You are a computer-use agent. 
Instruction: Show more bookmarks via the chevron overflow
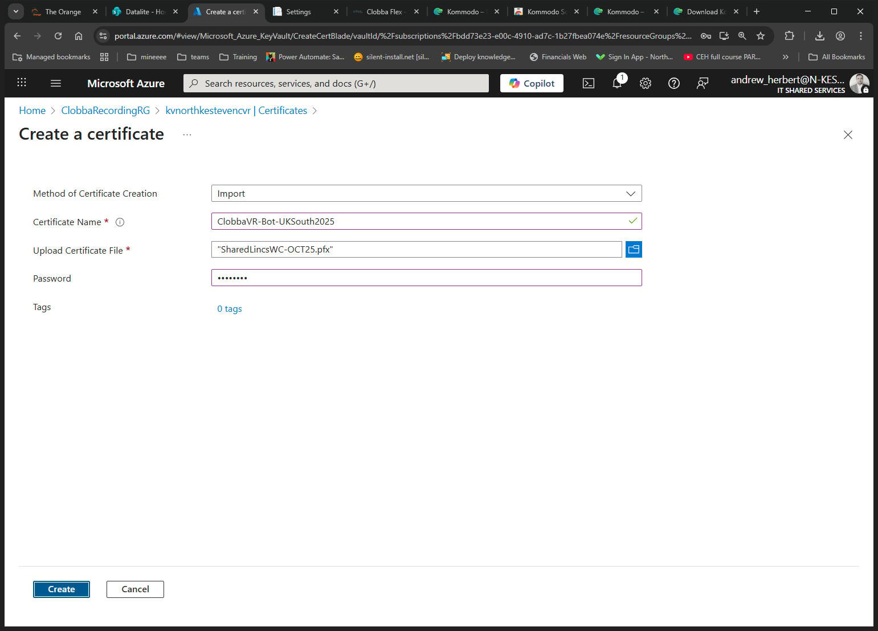[786, 57]
